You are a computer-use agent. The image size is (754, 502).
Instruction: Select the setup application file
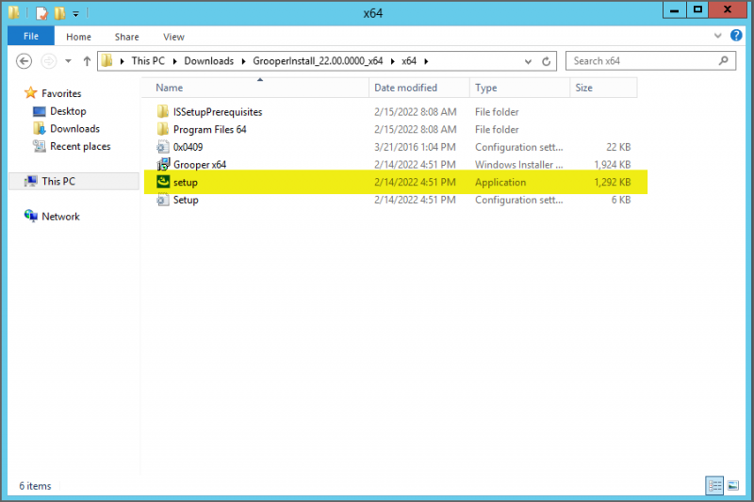point(395,182)
